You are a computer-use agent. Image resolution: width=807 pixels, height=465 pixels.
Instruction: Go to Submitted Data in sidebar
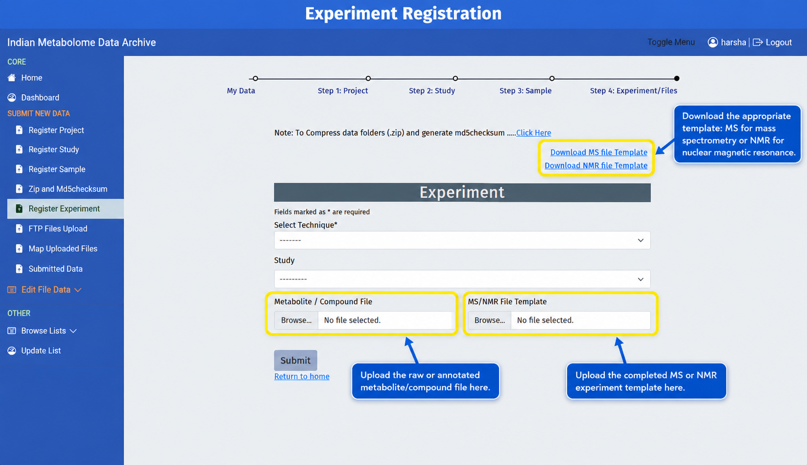(x=55, y=269)
